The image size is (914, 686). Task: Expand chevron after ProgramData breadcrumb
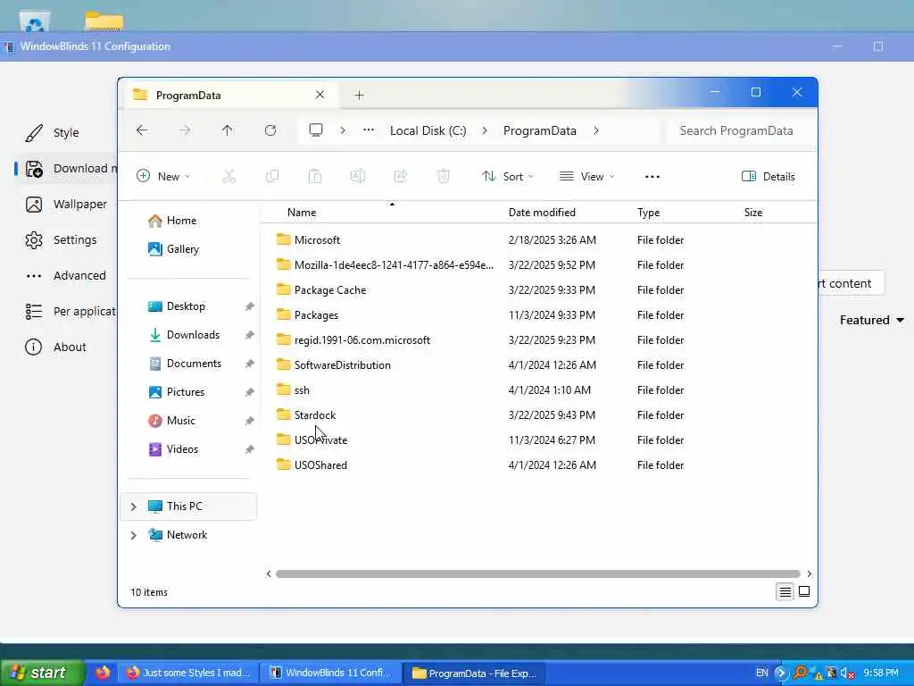[x=596, y=130]
